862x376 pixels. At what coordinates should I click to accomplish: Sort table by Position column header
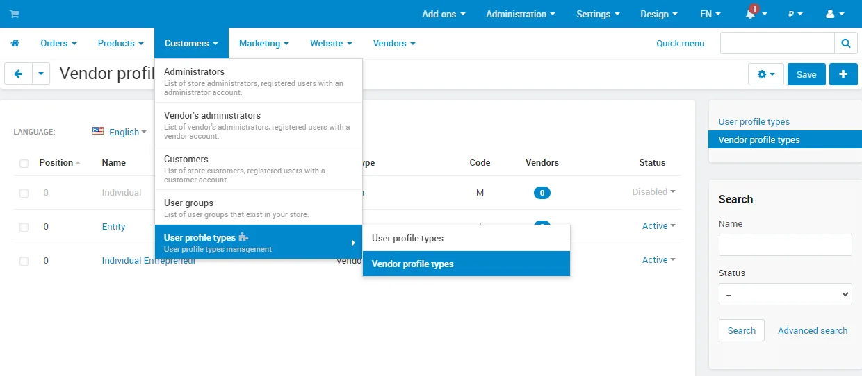tap(56, 163)
